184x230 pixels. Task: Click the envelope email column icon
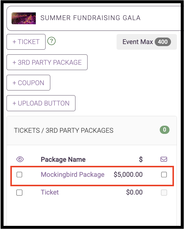[x=164, y=159]
